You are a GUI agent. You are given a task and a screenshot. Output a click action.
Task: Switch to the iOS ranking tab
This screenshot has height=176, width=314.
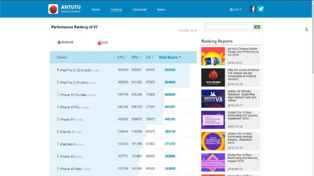tap(102, 43)
